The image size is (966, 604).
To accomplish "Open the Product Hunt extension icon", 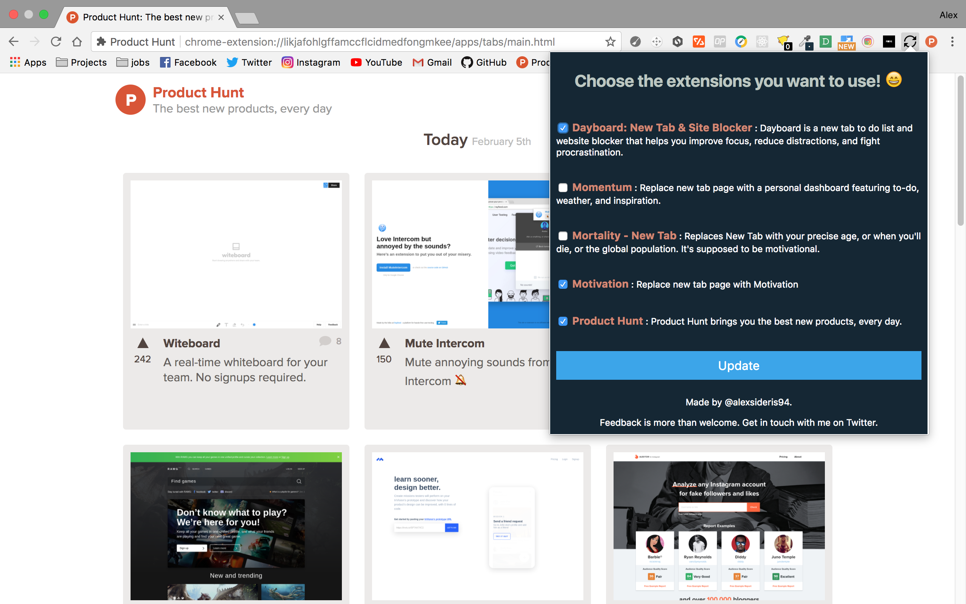I will click(x=932, y=42).
